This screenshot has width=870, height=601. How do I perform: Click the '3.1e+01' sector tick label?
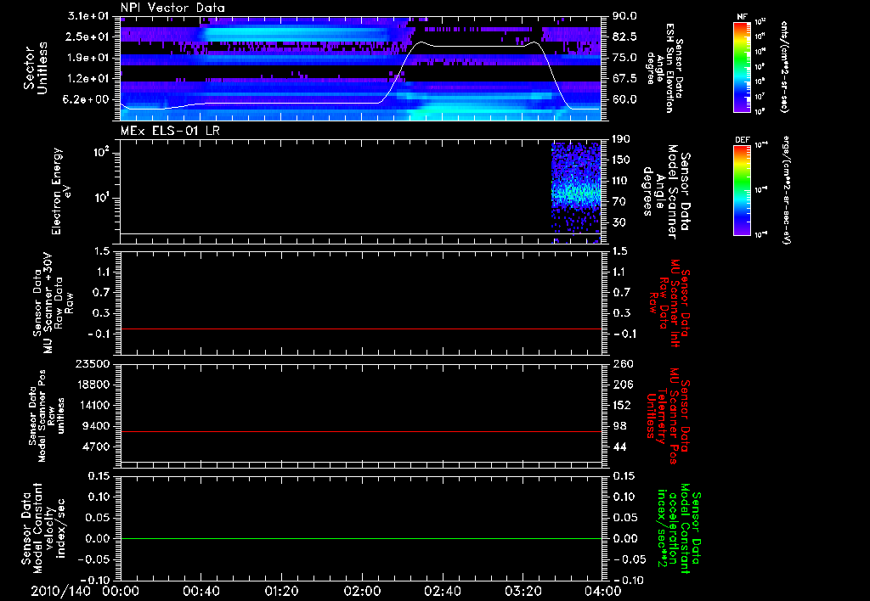pyautogui.click(x=88, y=16)
